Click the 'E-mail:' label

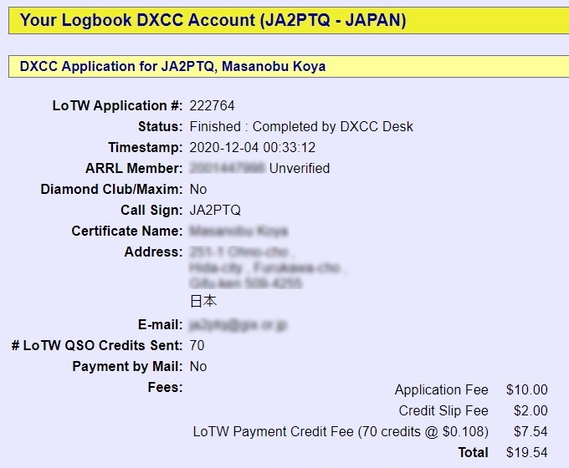click(160, 324)
